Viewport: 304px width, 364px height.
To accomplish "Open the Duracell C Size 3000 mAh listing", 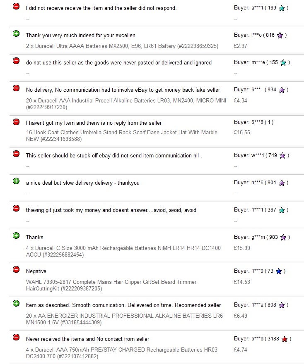I will 123,251.
